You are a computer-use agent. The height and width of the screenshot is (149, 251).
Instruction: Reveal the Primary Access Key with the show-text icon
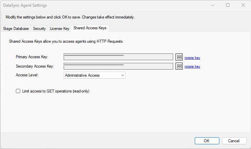[x=179, y=57]
